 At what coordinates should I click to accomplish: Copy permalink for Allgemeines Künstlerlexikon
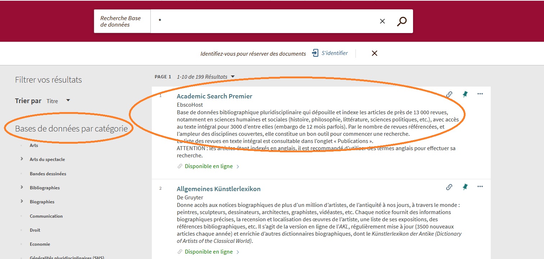tap(449, 187)
